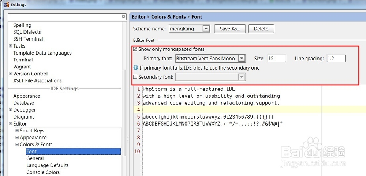Select Appearance under IDE Settings
Screen dimensions: 366x176
tap(27, 96)
